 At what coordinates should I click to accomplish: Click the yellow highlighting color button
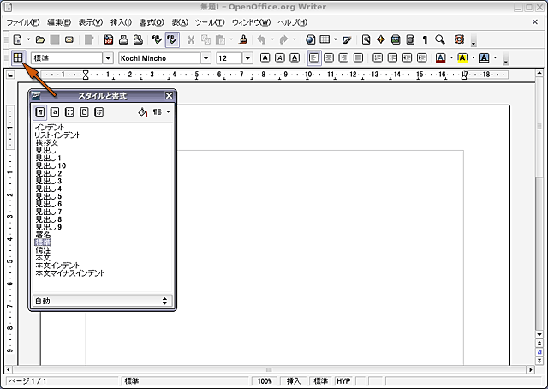[x=462, y=58]
